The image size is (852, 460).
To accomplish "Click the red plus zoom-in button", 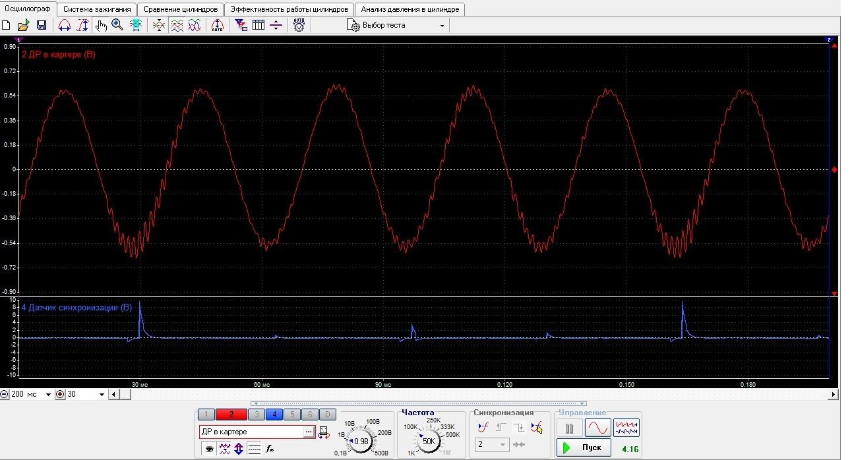I will point(60,394).
